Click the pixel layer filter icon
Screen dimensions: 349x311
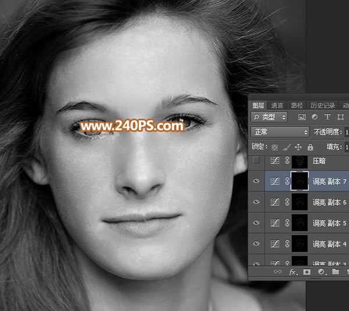coord(302,117)
